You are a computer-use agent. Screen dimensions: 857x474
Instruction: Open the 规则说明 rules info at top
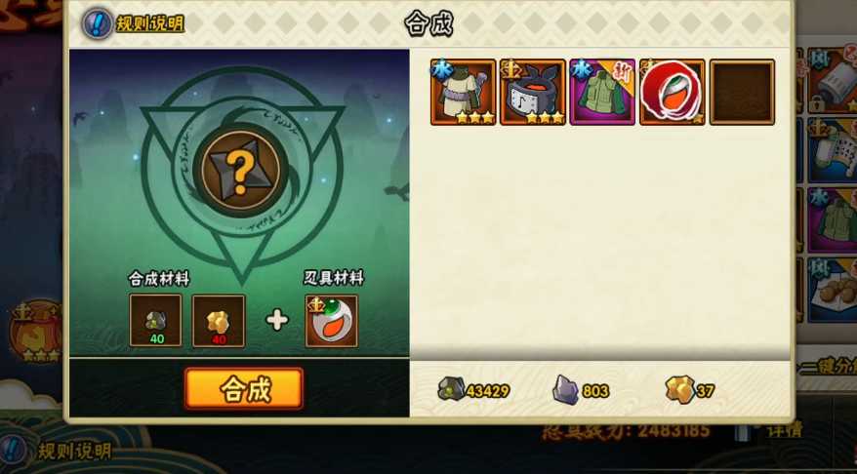tap(134, 23)
